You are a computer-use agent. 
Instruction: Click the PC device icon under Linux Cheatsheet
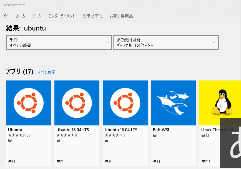click(x=203, y=135)
